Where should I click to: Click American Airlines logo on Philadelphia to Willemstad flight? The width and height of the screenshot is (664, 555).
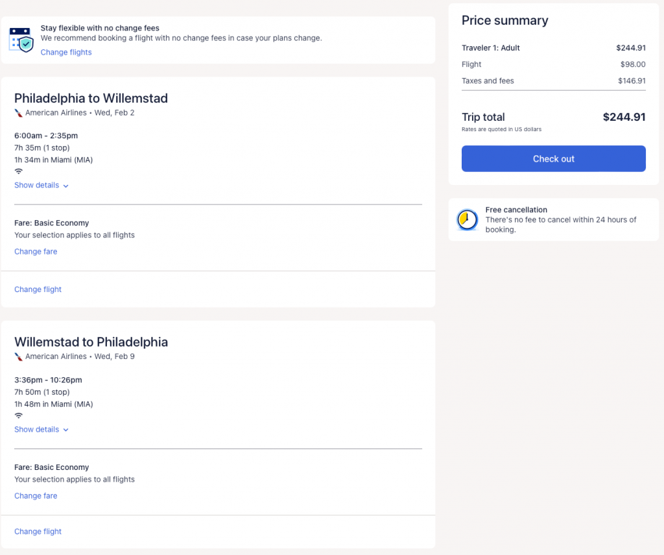(18, 113)
